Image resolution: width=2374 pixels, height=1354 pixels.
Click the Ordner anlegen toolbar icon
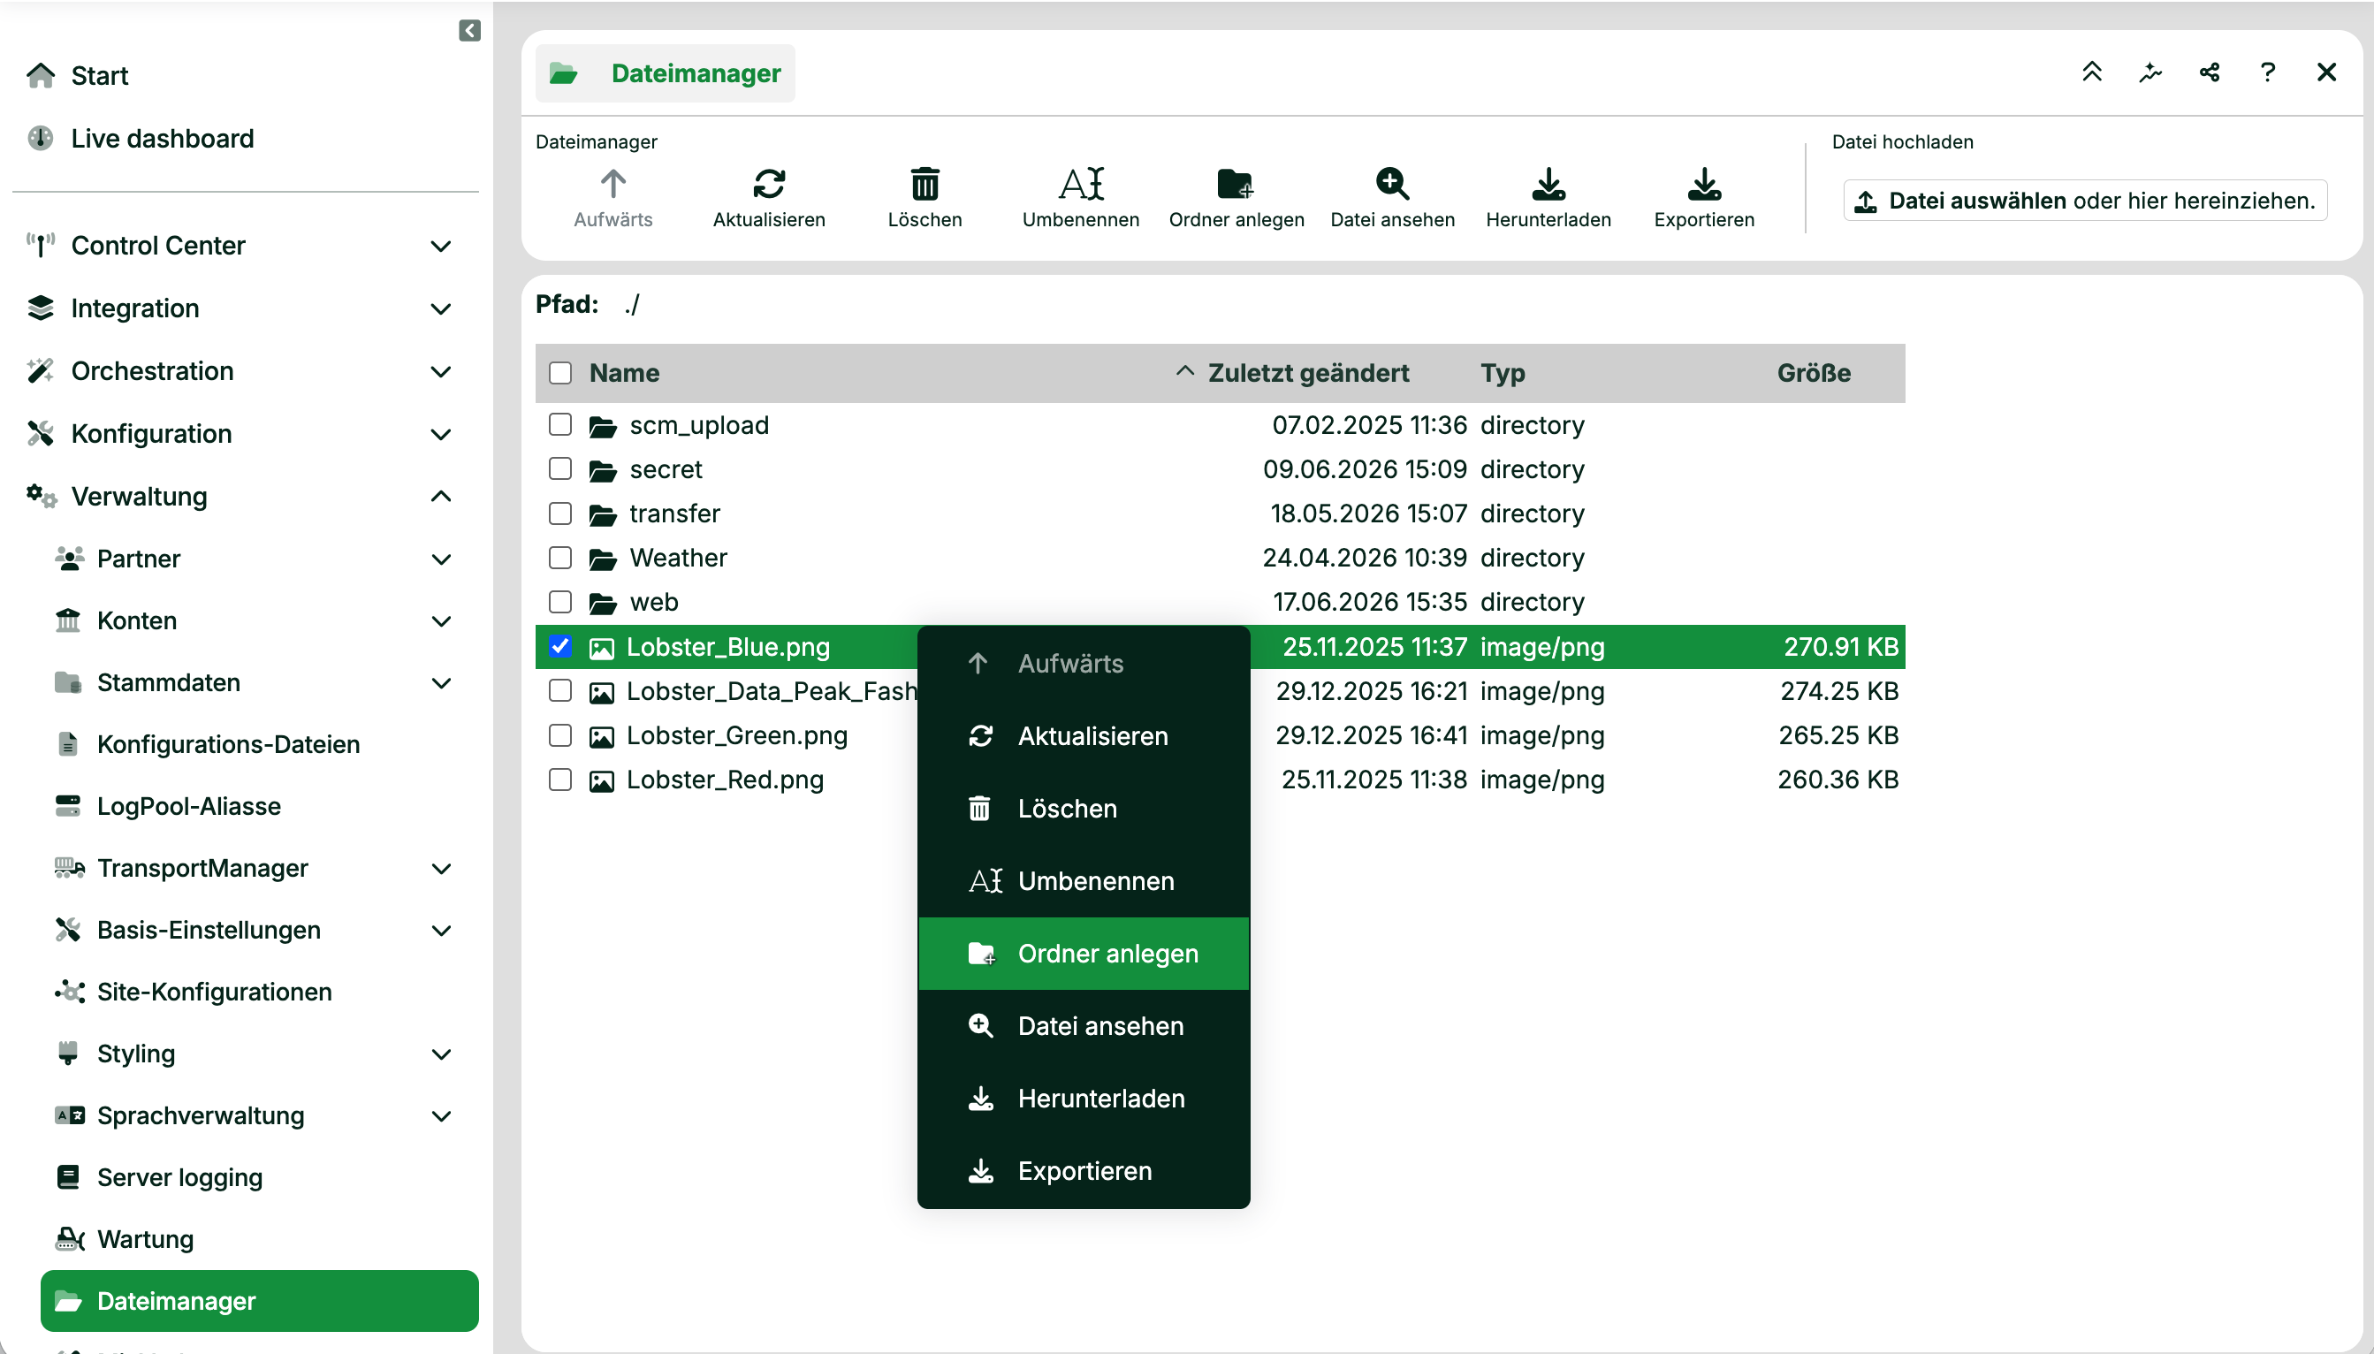(1236, 184)
